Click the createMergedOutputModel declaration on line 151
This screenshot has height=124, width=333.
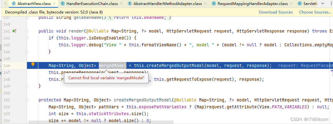pyautogui.click(x=143, y=100)
